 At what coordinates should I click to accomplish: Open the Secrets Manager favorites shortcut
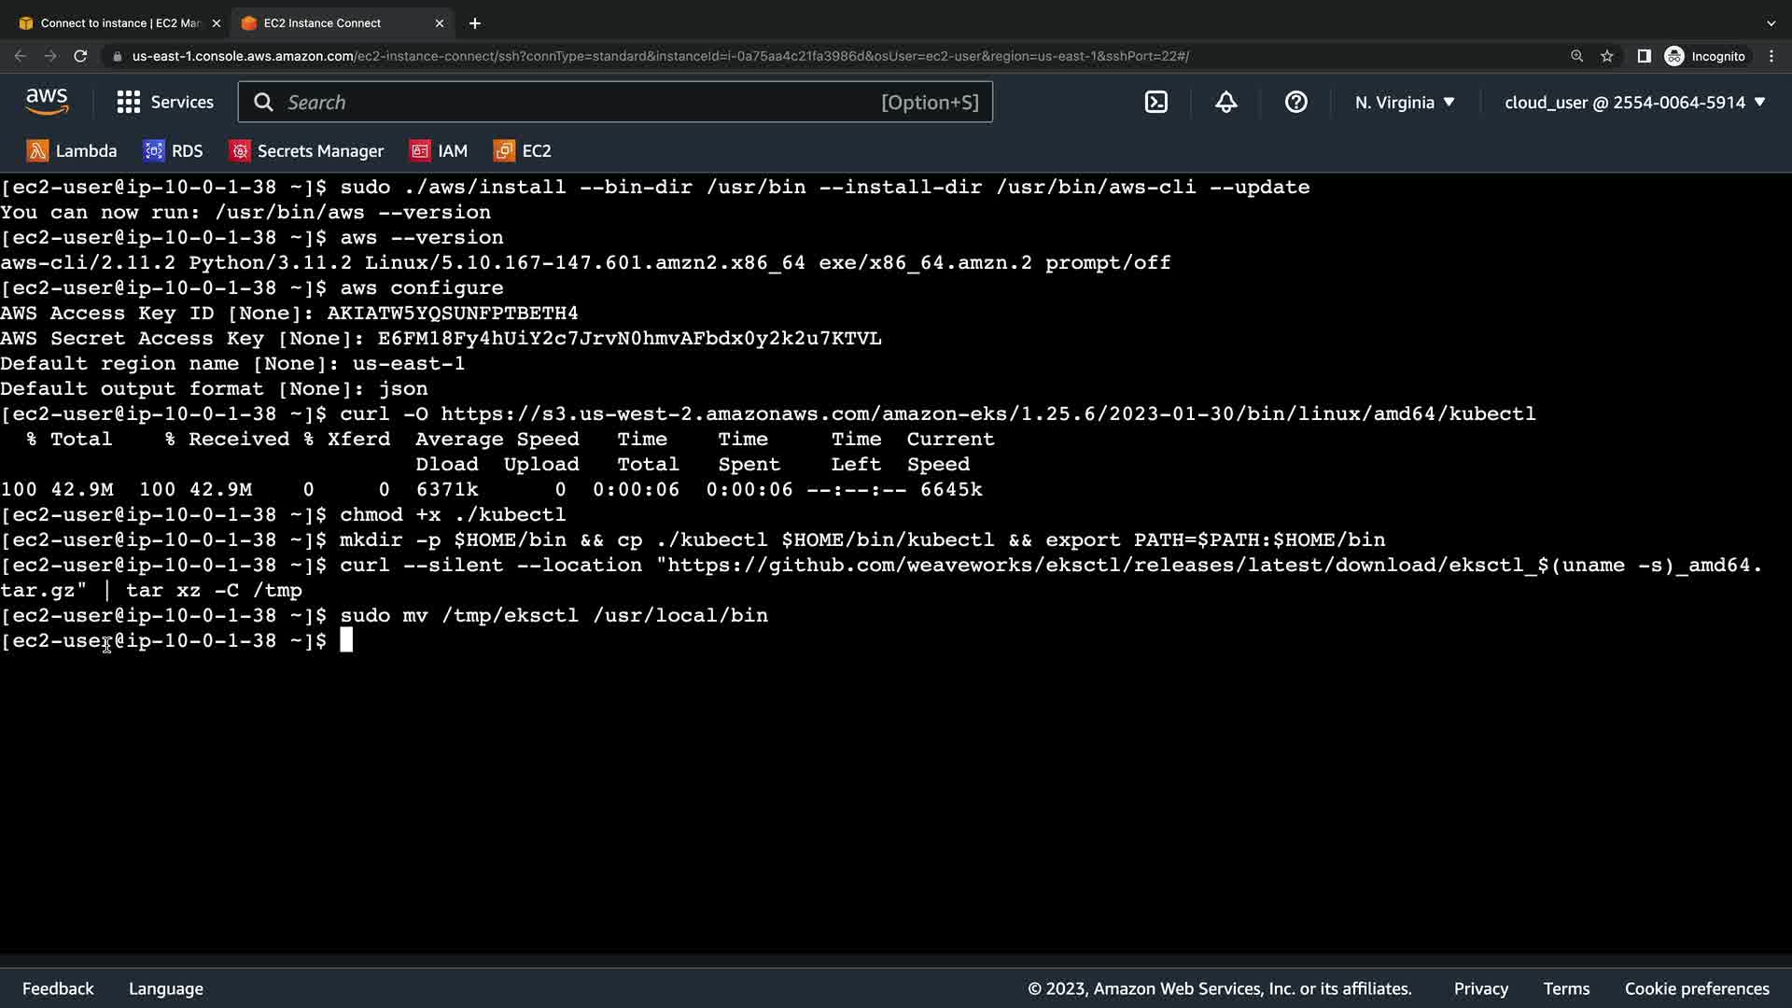click(306, 151)
